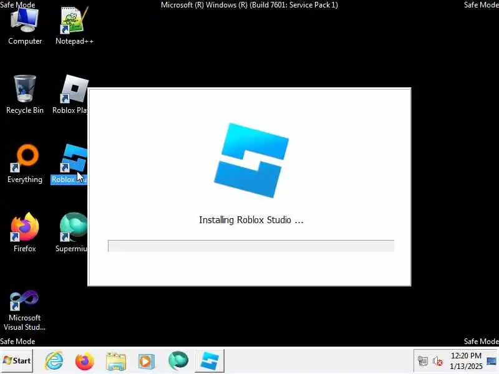Click the Show desktop tray icon
This screenshot has height=374, width=499.
[x=492, y=361]
